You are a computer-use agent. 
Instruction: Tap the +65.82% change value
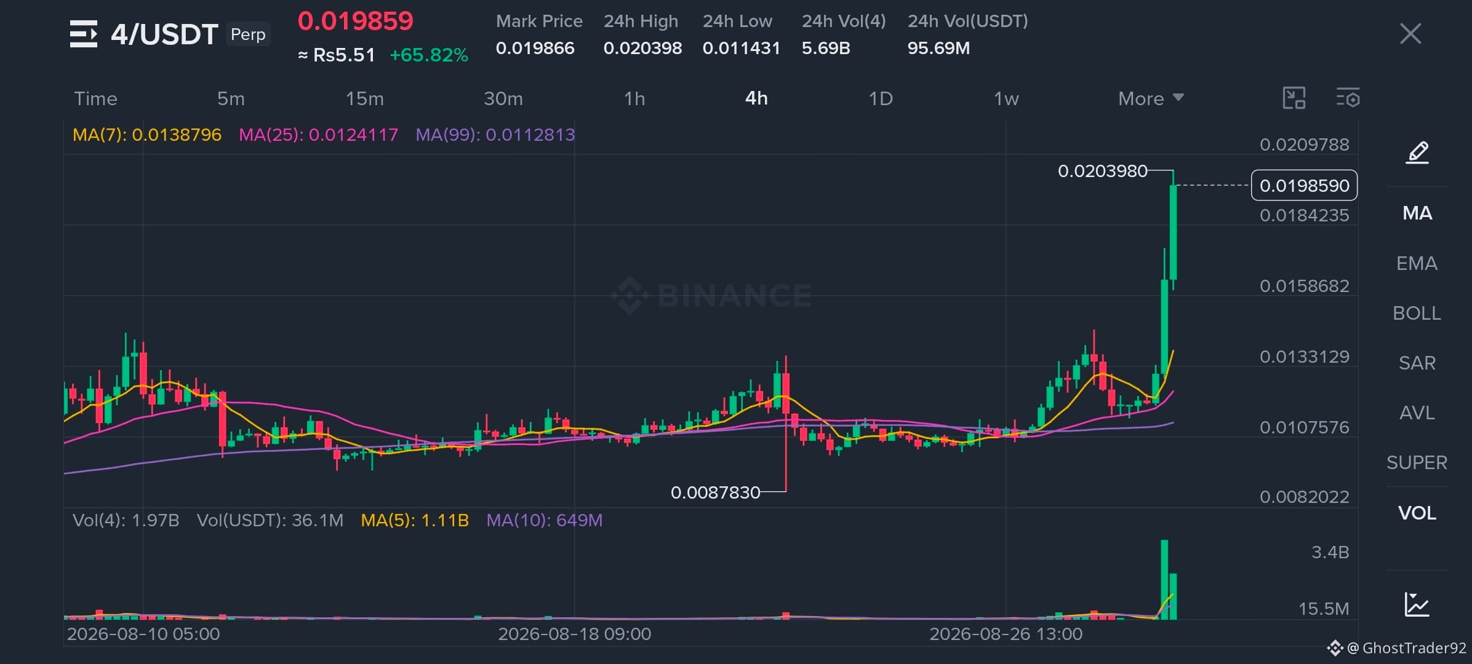[429, 55]
